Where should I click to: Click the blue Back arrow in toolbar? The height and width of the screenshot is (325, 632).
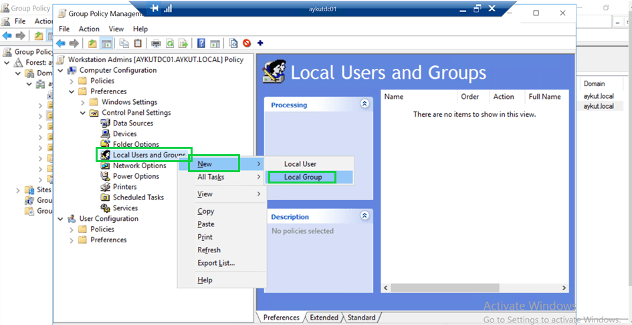click(x=60, y=43)
